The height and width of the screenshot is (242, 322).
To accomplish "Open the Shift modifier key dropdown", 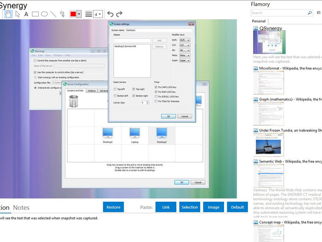I will coord(185,40).
